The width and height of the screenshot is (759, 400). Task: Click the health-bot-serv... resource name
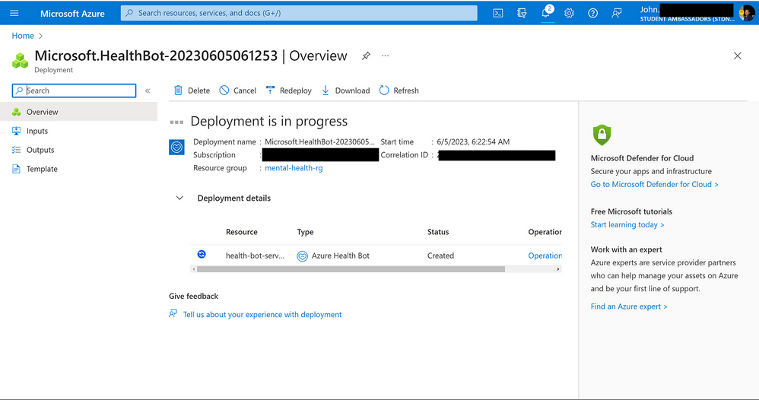(x=255, y=256)
